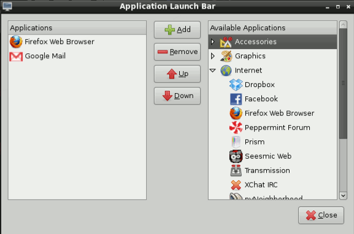Image resolution: width=354 pixels, height=234 pixels.
Task: Click the XChat IRC red X icon
Action: pyautogui.click(x=236, y=185)
